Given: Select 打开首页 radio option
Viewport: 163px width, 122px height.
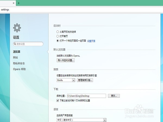Looking at the screenshot, I should pos(58,36).
